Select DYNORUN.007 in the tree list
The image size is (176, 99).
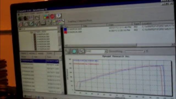tap(43, 49)
